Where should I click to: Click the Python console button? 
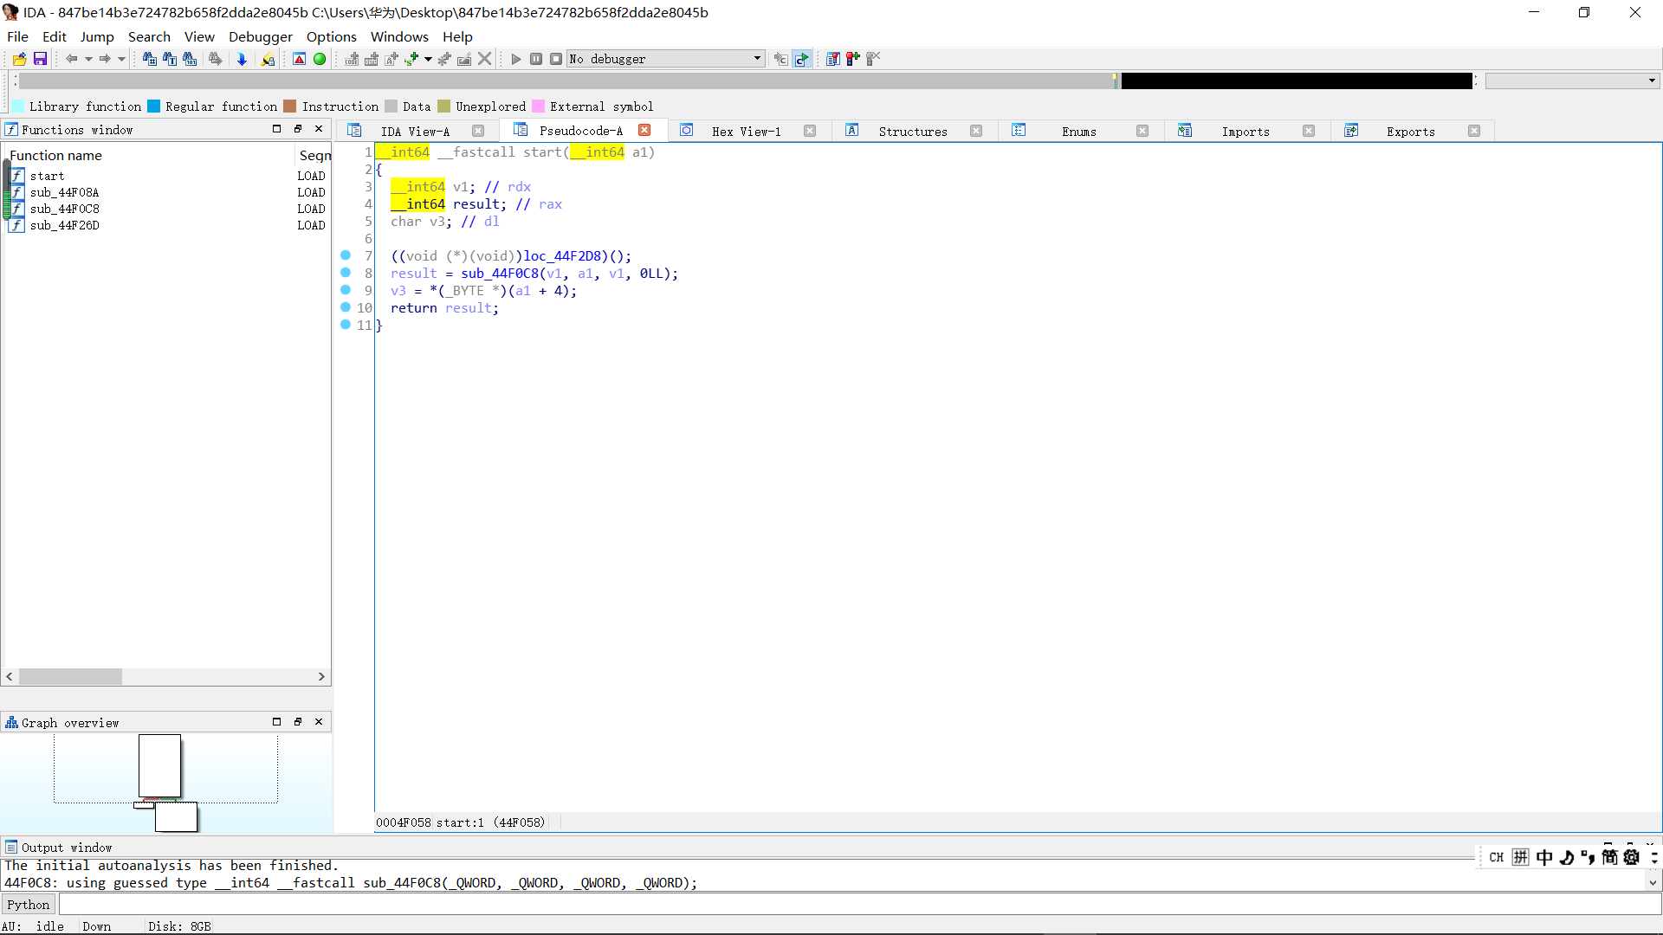[29, 905]
